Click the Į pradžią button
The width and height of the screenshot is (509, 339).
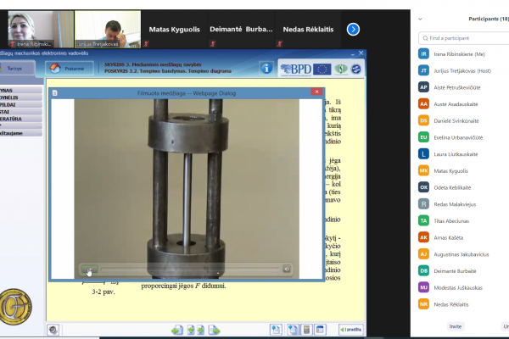(351, 330)
